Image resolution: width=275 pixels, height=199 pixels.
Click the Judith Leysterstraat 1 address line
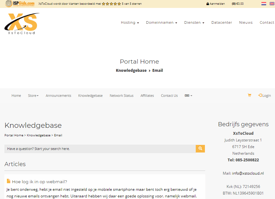point(243,140)
